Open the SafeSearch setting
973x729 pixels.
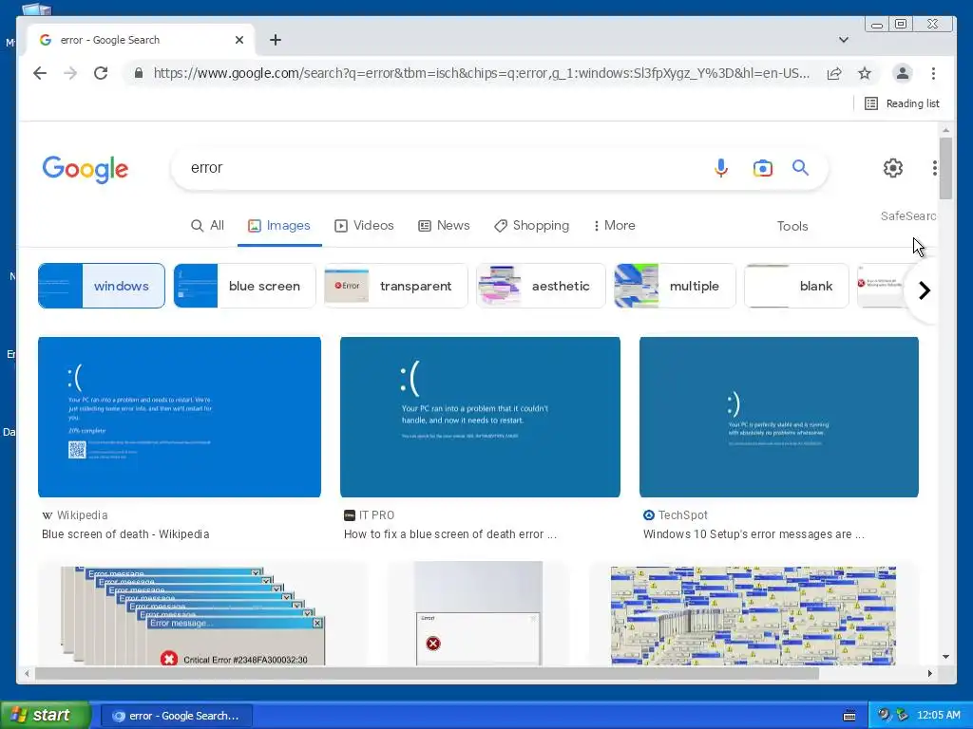[x=907, y=215]
